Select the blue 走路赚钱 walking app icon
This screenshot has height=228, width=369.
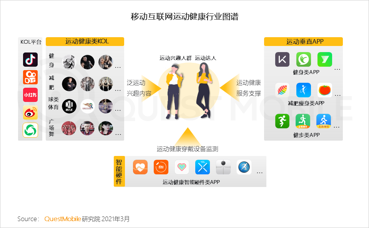coord(324,120)
